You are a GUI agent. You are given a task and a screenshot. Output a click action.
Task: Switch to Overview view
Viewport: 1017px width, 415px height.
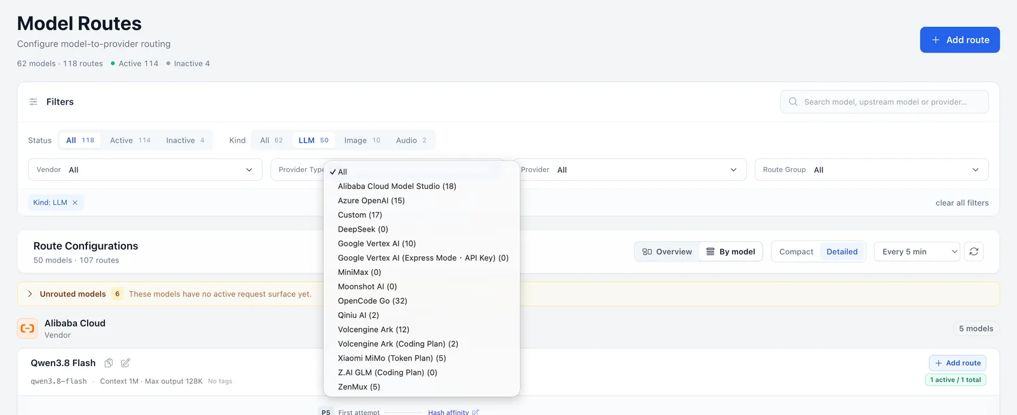[x=667, y=252]
